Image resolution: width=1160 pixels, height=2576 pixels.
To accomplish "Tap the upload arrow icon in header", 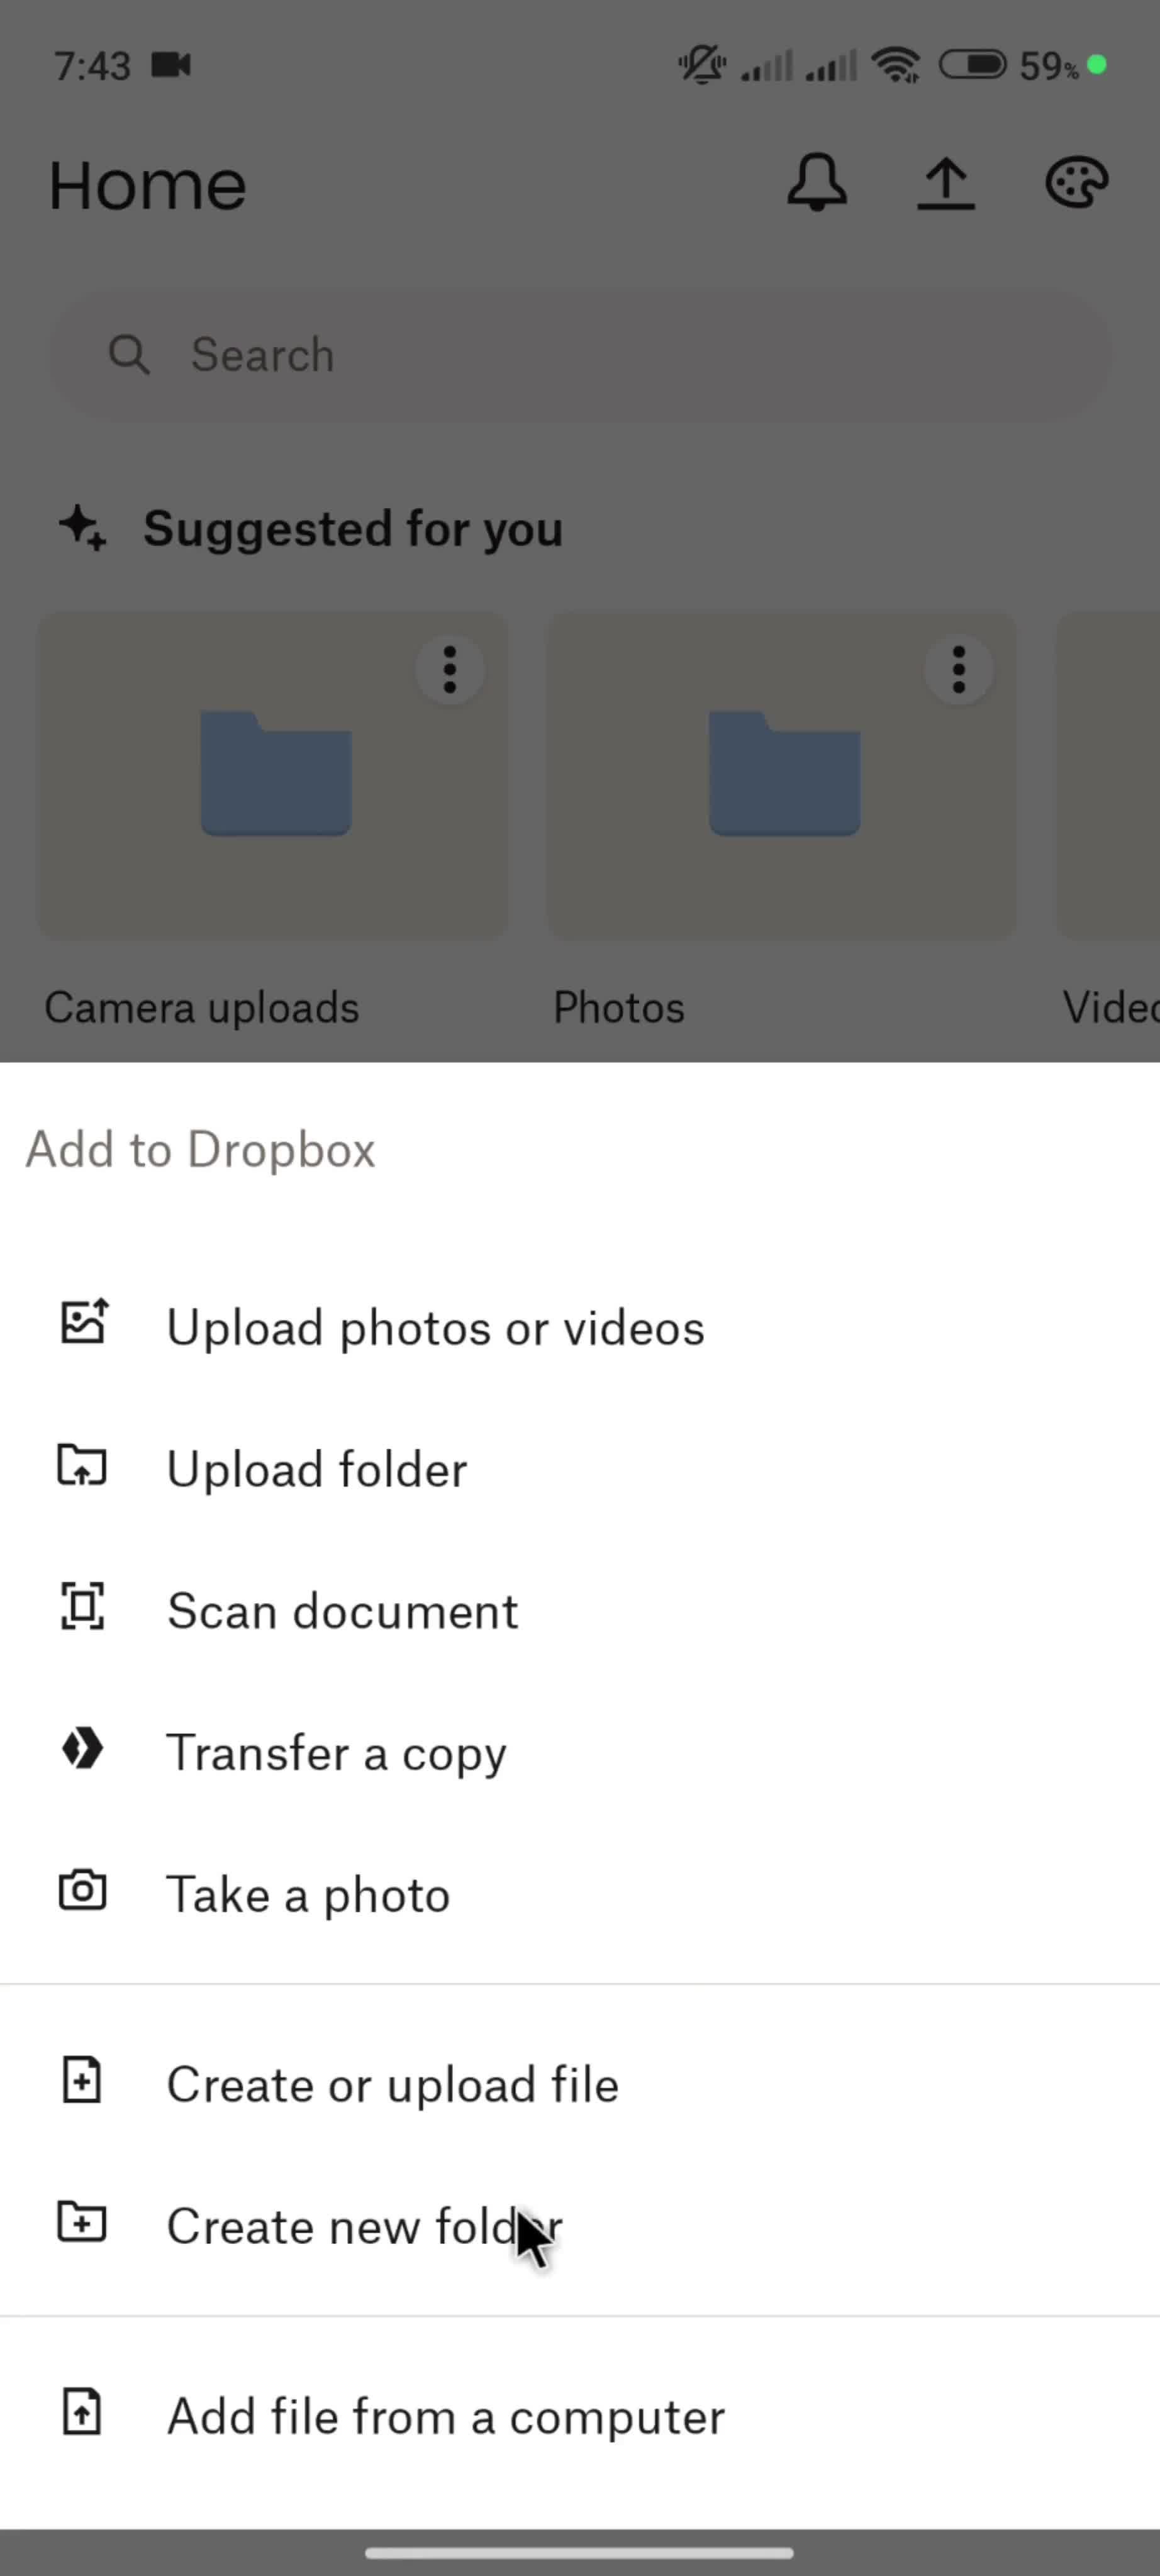I will pyautogui.click(x=946, y=184).
